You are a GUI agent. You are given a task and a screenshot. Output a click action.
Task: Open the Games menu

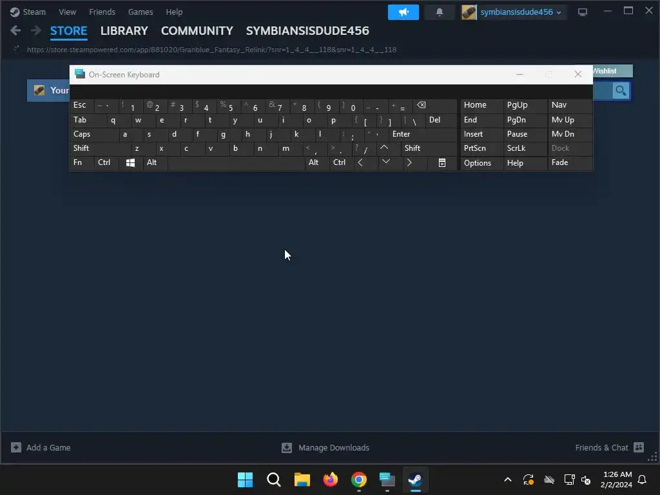(140, 12)
